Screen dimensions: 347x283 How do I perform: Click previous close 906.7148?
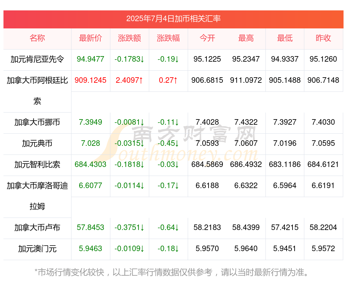323,80
